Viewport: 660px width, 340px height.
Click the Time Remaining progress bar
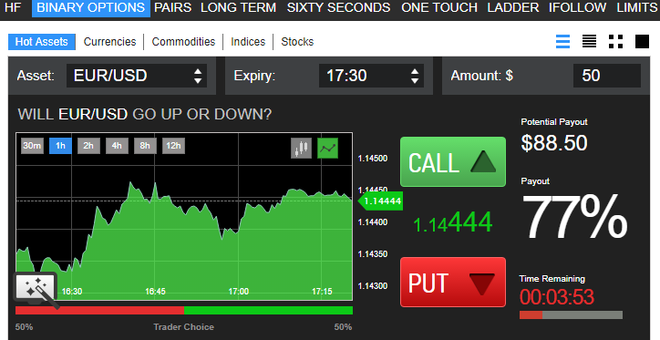(571, 314)
